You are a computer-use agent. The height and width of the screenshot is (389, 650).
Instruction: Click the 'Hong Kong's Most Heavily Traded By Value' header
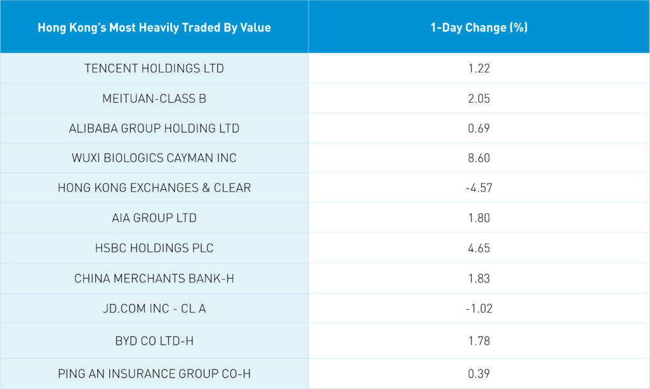tap(154, 27)
